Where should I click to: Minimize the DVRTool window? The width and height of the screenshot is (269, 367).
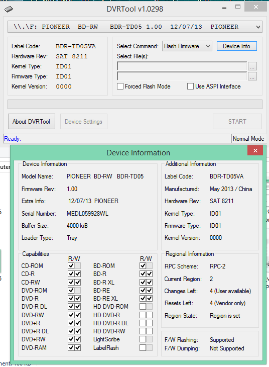(x=224, y=8)
